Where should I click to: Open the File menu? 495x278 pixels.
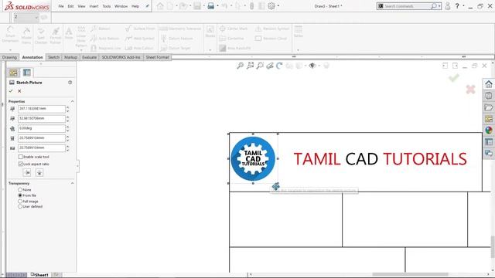61,6
